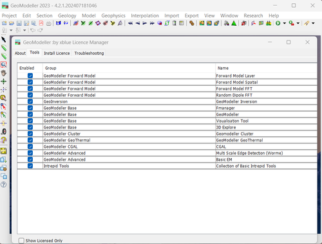Click the yellow fit-to-view arrows icon

pyautogui.click(x=4, y=151)
